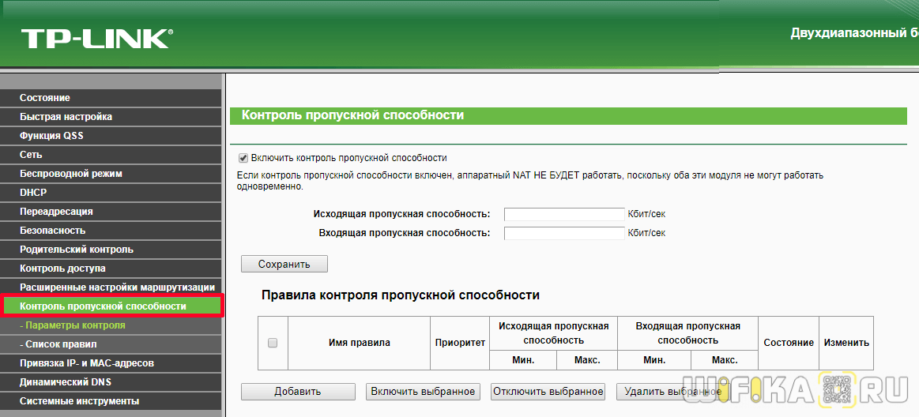Viewport: 919px width, 417px height.
Task: Expand the Беспроводной режим section
Action: (71, 174)
